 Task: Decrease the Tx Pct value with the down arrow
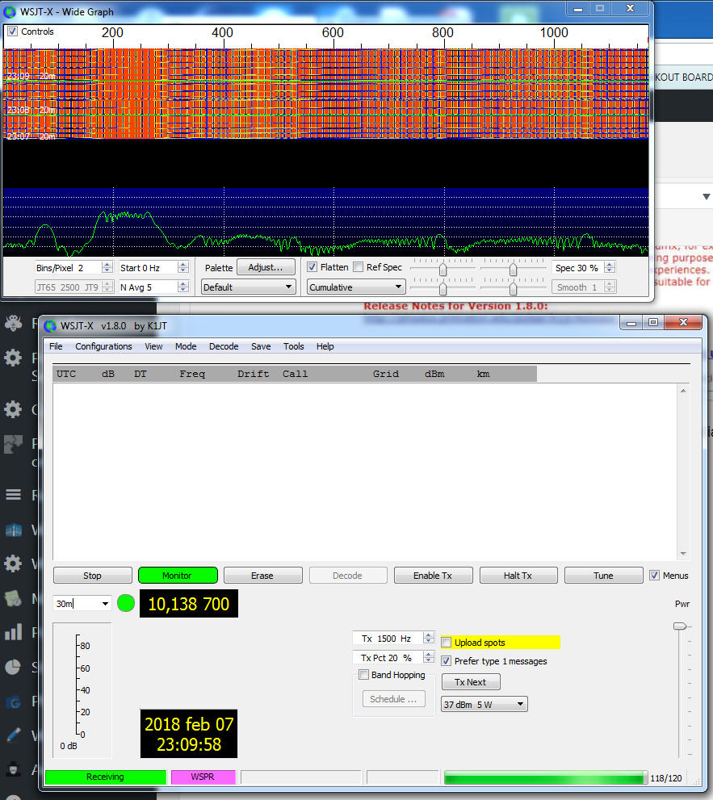coord(429,660)
